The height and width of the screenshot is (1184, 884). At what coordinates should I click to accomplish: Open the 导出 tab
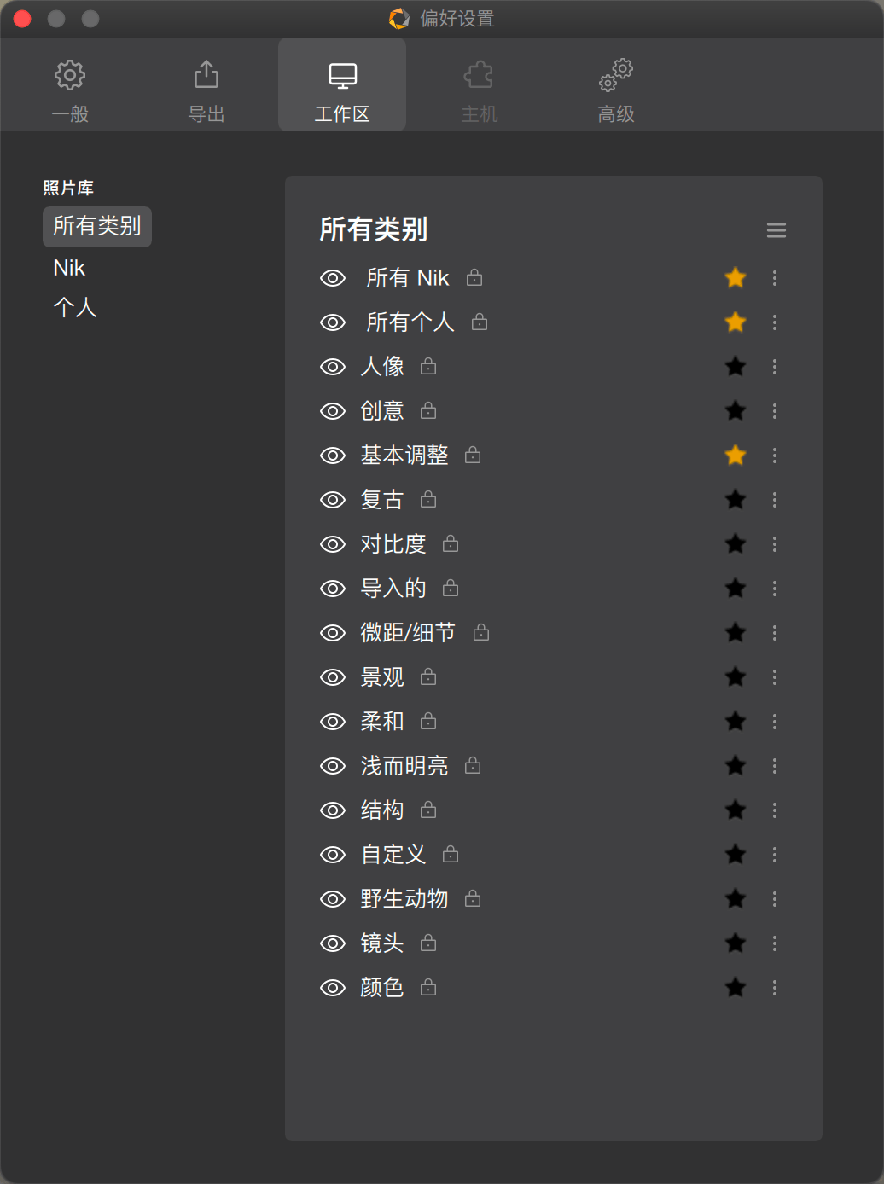pyautogui.click(x=206, y=89)
